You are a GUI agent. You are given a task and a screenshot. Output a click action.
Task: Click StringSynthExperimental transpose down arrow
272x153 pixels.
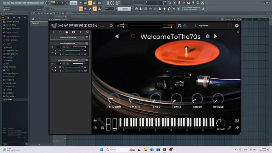56,71
